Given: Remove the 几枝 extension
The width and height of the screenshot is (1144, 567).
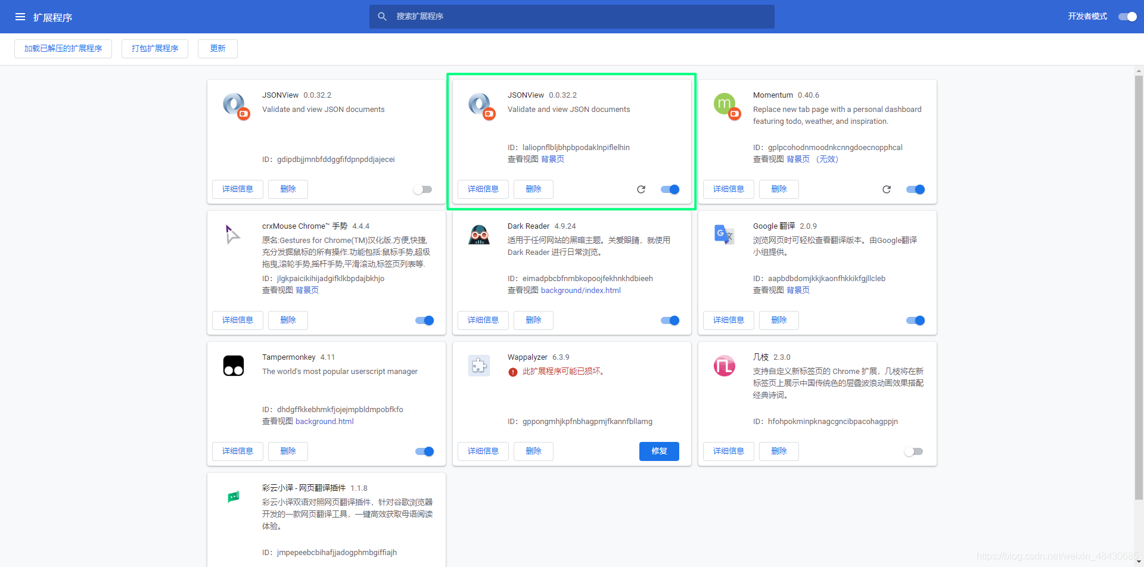Looking at the screenshot, I should (779, 451).
